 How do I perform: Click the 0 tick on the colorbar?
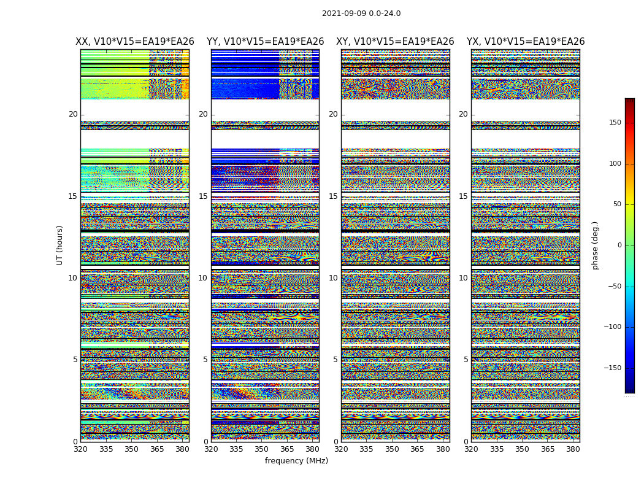pos(619,245)
